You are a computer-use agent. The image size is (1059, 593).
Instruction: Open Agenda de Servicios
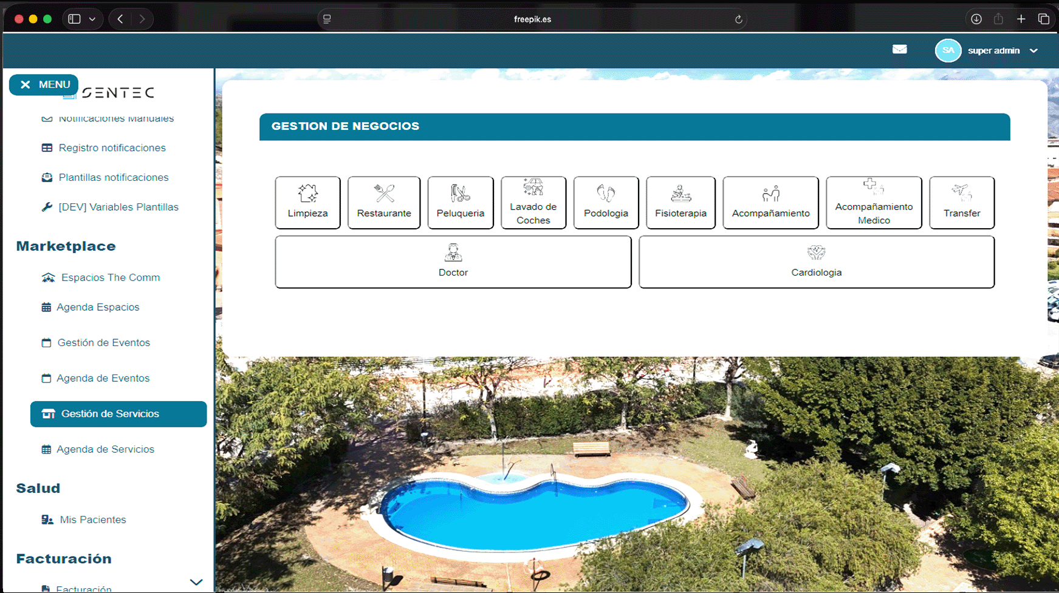105,449
